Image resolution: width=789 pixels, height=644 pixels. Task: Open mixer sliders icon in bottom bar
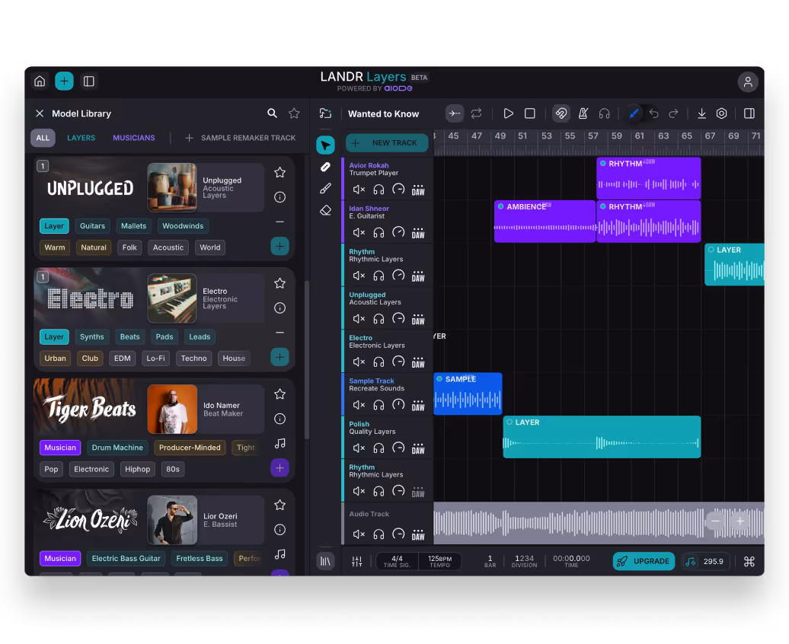coord(356,562)
